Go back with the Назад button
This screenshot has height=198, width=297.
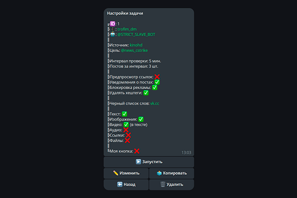click(x=126, y=185)
